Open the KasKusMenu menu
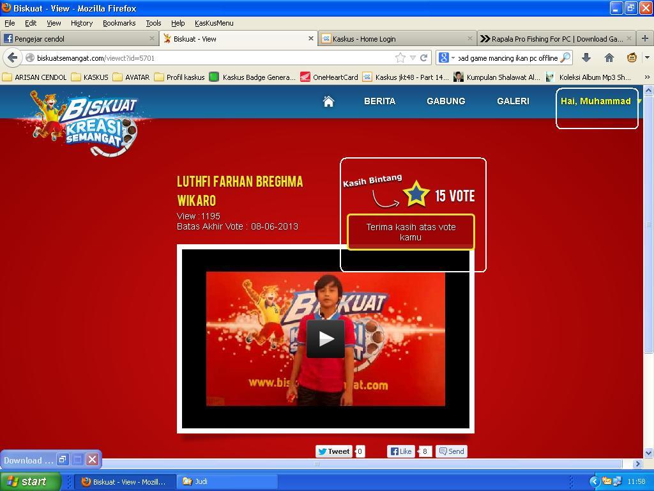654x491 pixels. 214,23
